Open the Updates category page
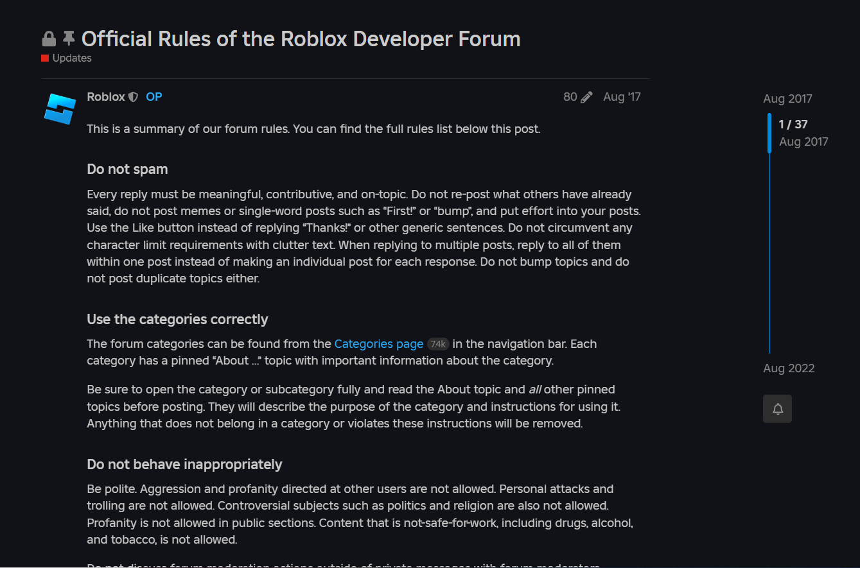 (x=71, y=58)
